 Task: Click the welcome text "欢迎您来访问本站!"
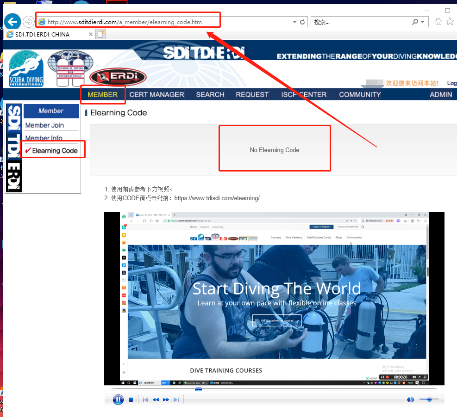tap(412, 83)
